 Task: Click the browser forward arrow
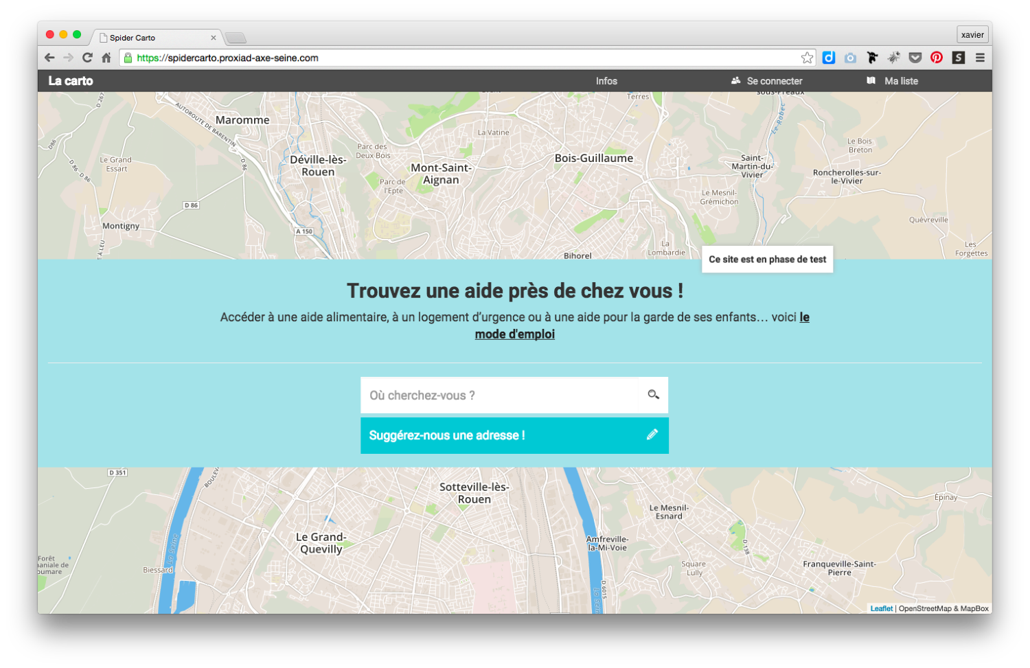(x=68, y=58)
